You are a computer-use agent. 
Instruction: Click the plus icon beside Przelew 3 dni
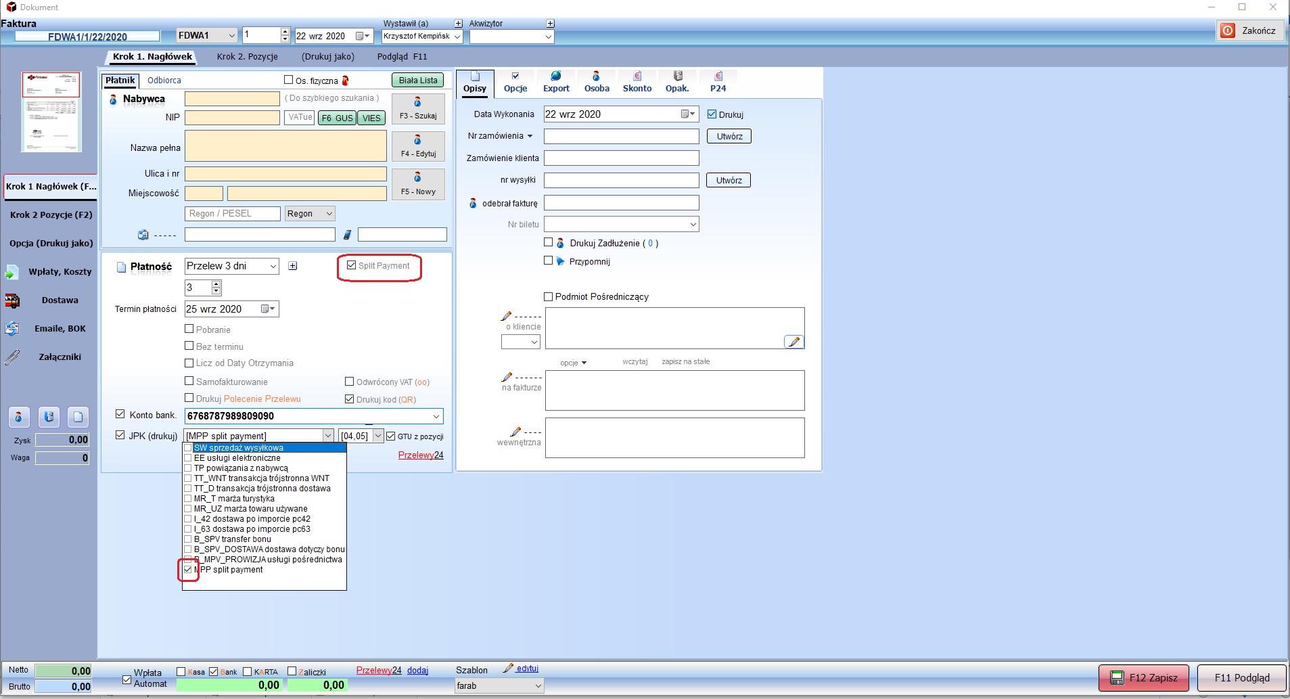[293, 266]
